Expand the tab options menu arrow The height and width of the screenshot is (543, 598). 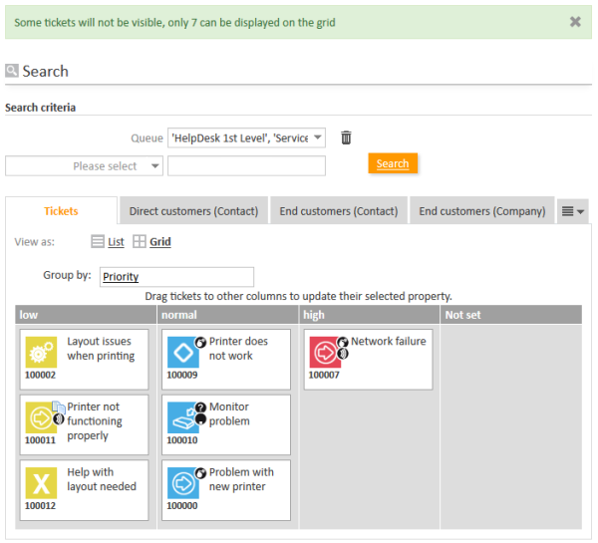pyautogui.click(x=573, y=211)
